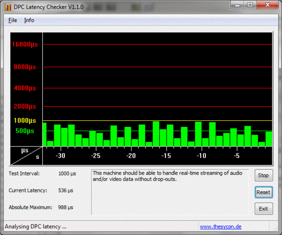Maximize the DPC Latency Checker window
Viewport: 282px width, 235px height.
[x=250, y=5]
